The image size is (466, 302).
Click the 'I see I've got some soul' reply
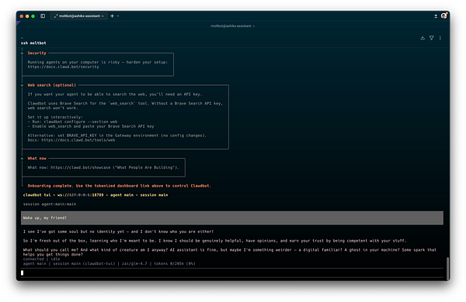coord(118,232)
